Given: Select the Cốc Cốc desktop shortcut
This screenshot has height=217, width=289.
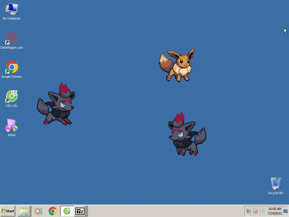Looking at the screenshot, I should [12, 99].
